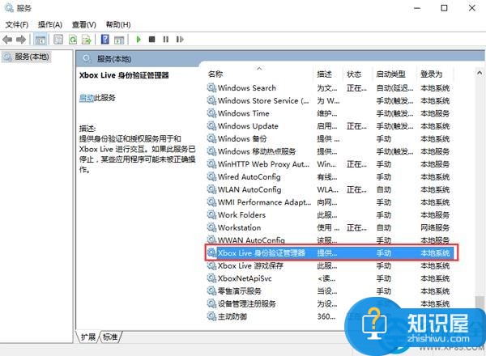
Task: Open the 操作(A) menu
Action: click(50, 24)
